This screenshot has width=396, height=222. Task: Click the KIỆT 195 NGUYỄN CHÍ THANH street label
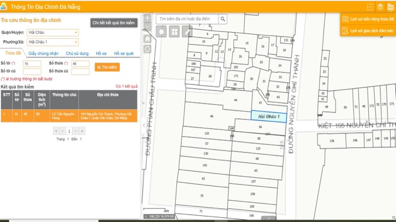pyautogui.click(x=356, y=125)
